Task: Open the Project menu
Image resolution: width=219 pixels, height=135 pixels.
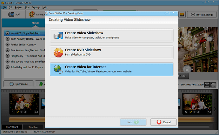Action: [x=18, y=7]
